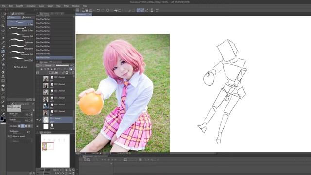Show the pic 1 layer via its visibility box
311x175 pixels.
pyautogui.click(x=37, y=113)
